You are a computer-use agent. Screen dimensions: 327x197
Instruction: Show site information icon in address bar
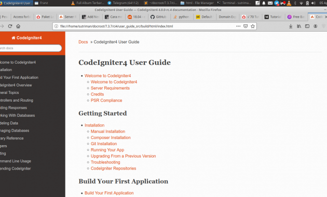coord(56,26)
